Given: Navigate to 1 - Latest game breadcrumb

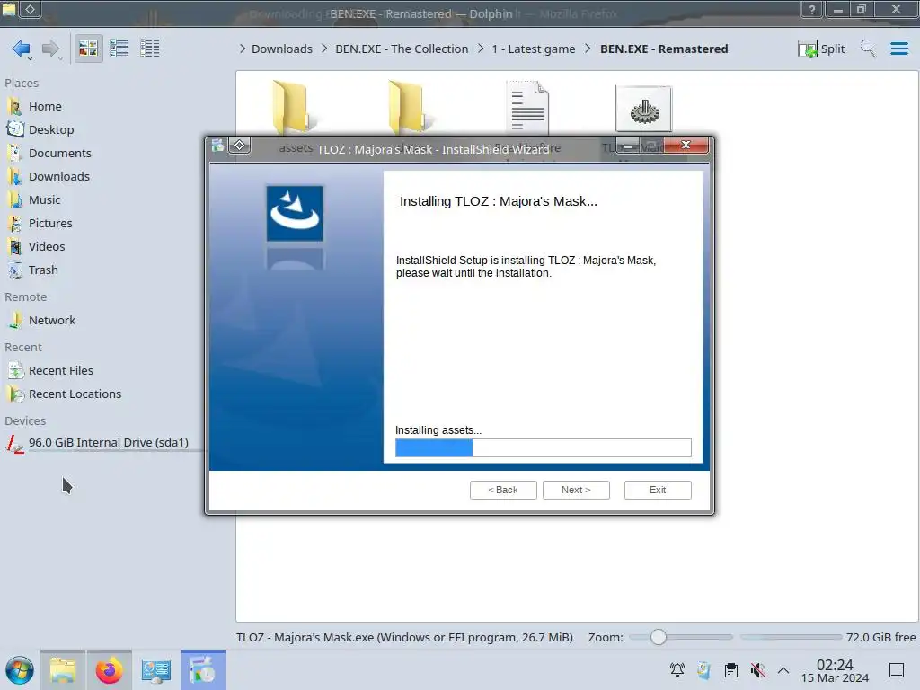Looking at the screenshot, I should click(534, 49).
